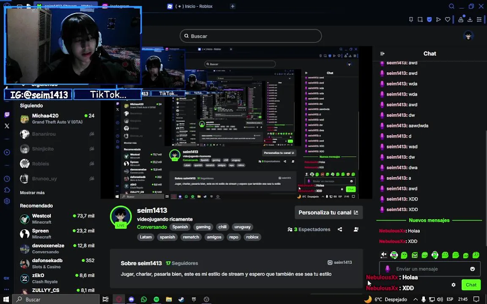Viewport: 487px width, 304px height.
Task: Open the browser profile icon with the blue dot
Action: [461, 19]
